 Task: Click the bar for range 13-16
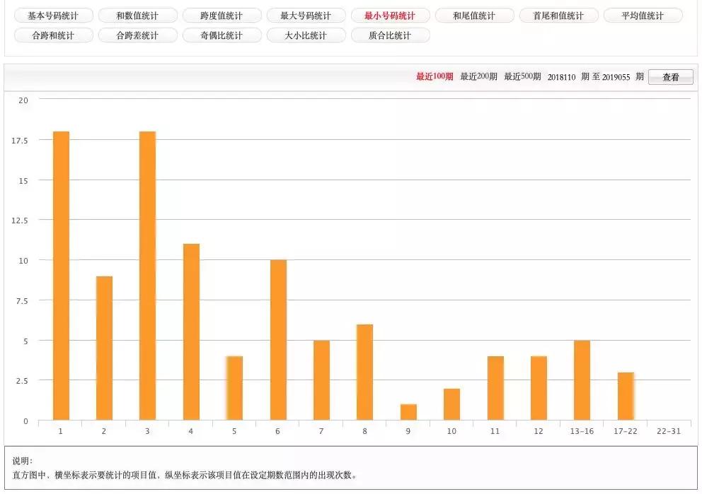(582, 380)
